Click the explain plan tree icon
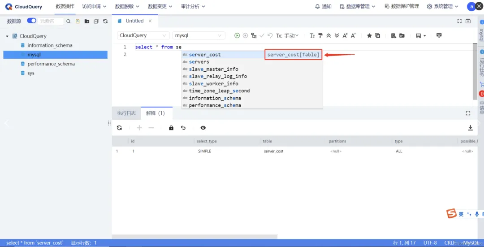The width and height of the screenshot is (484, 247). pos(254,35)
